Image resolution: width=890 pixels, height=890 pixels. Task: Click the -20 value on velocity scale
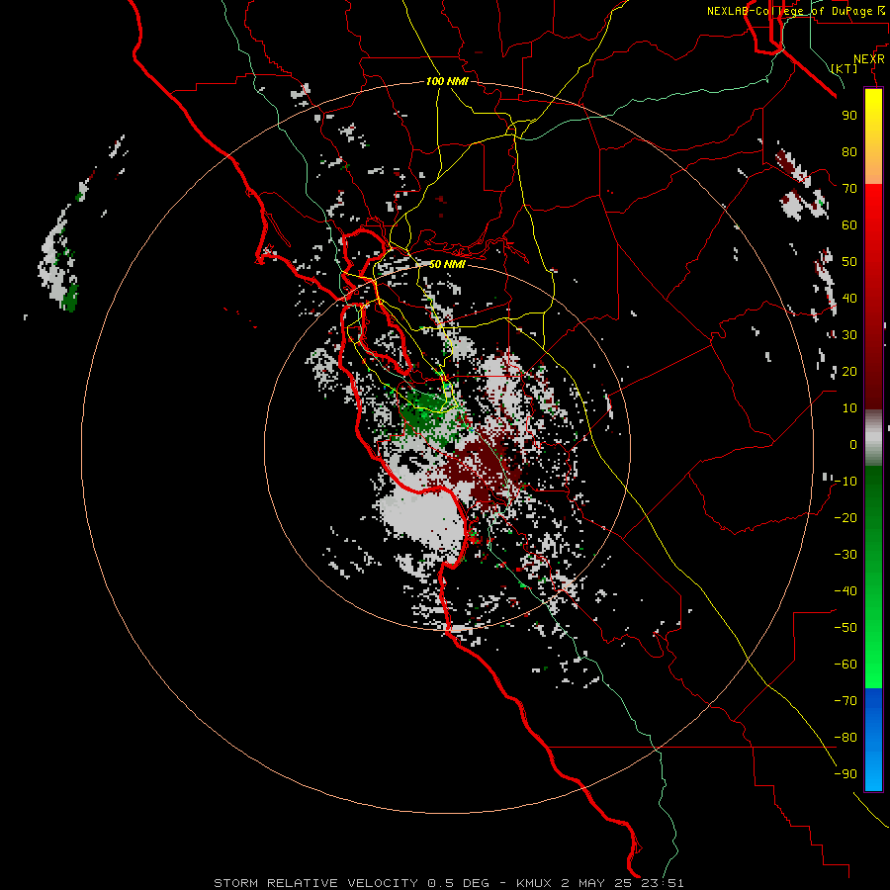(845, 517)
